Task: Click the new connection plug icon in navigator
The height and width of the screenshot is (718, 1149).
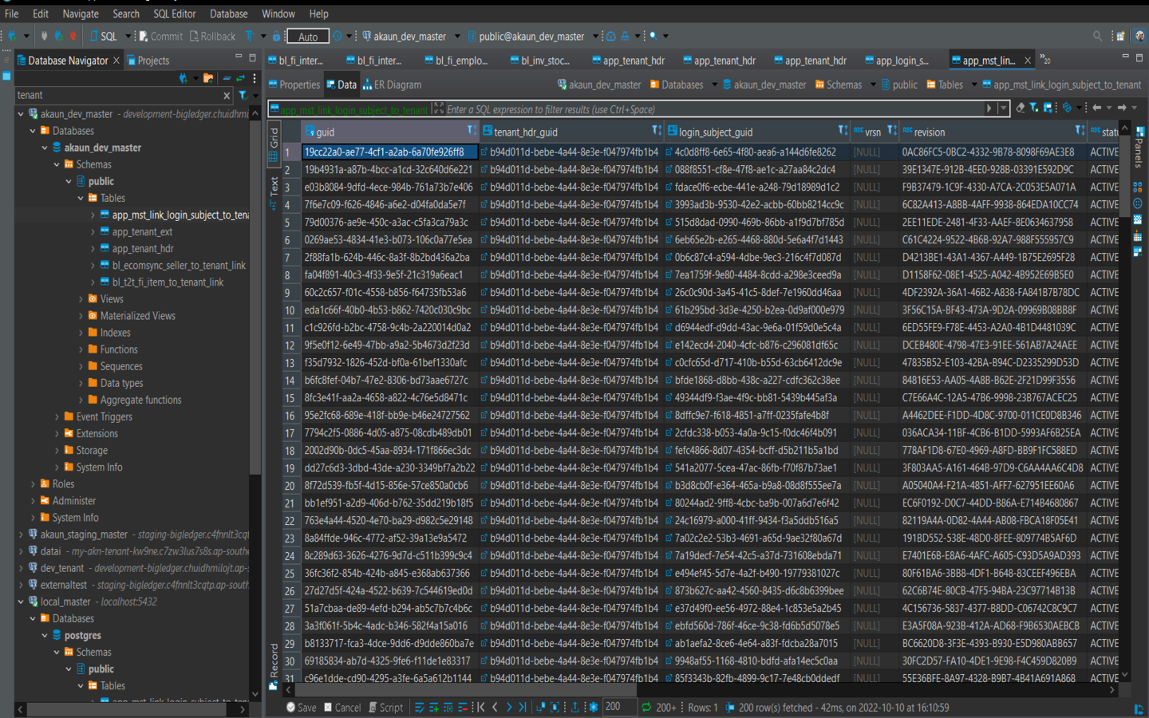Action: coord(184,78)
